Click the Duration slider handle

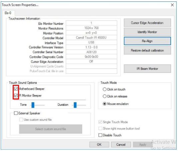pos(75,105)
